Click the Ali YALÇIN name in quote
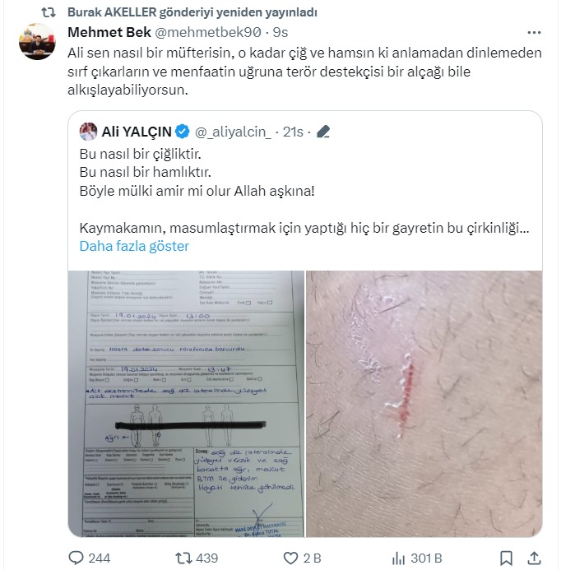The height and width of the screenshot is (570, 561). tap(137, 131)
